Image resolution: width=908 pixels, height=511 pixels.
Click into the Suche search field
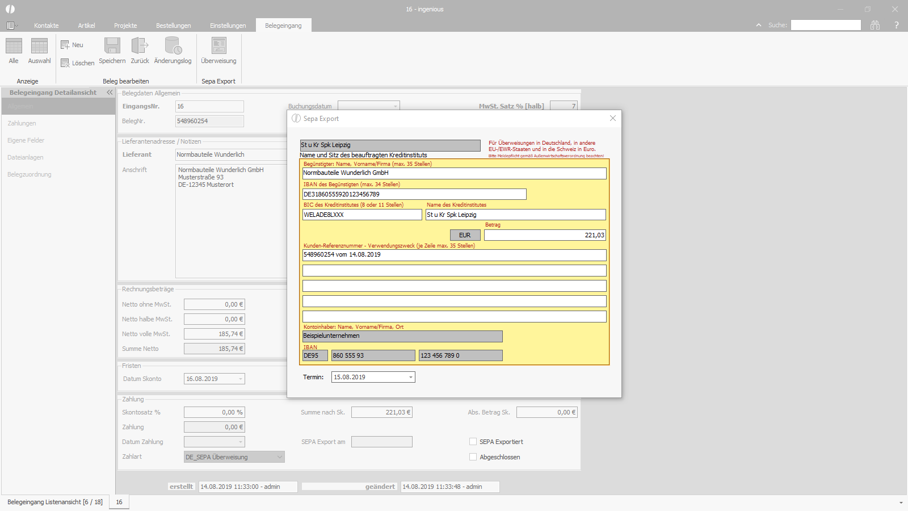[x=826, y=25]
